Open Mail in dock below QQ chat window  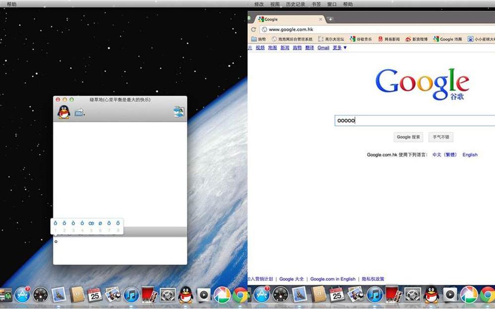[59, 295]
